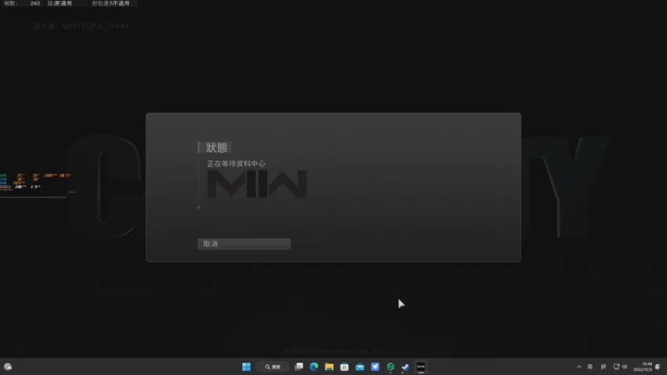667x375 pixels.
Task: Open File Explorer from the taskbar
Action: [x=329, y=367]
